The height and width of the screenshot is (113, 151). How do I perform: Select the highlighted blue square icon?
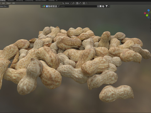[47, 6]
